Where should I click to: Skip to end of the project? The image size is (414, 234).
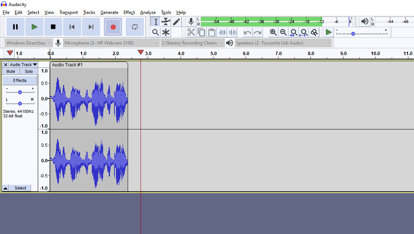point(91,27)
